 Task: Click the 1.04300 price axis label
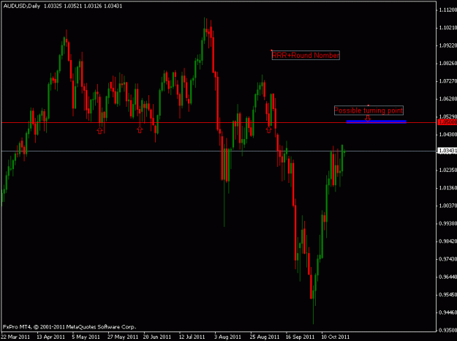pos(447,135)
